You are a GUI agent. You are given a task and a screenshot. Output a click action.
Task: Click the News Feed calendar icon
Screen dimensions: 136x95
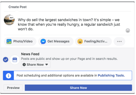15,60
